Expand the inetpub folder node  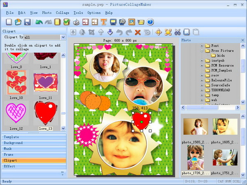click(x=202, y=60)
